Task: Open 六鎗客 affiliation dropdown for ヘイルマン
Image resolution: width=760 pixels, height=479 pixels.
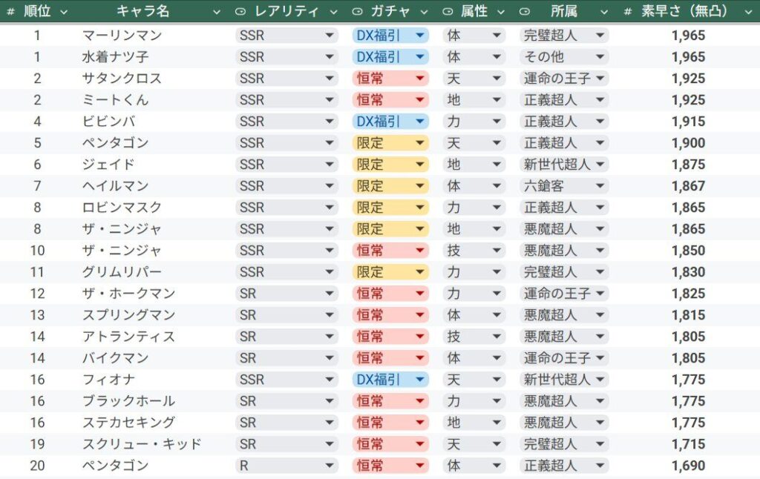Action: [x=564, y=186]
